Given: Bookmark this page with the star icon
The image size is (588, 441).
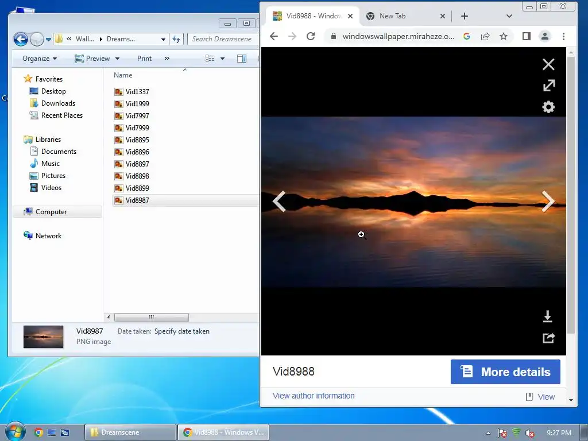Looking at the screenshot, I should [x=503, y=36].
